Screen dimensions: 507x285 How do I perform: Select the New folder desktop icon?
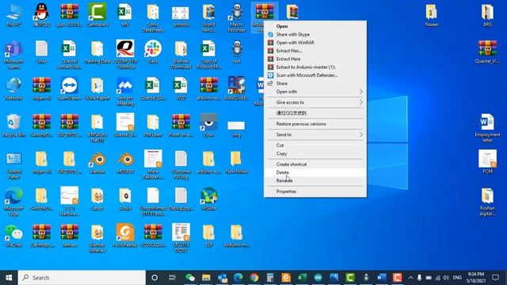237,162
